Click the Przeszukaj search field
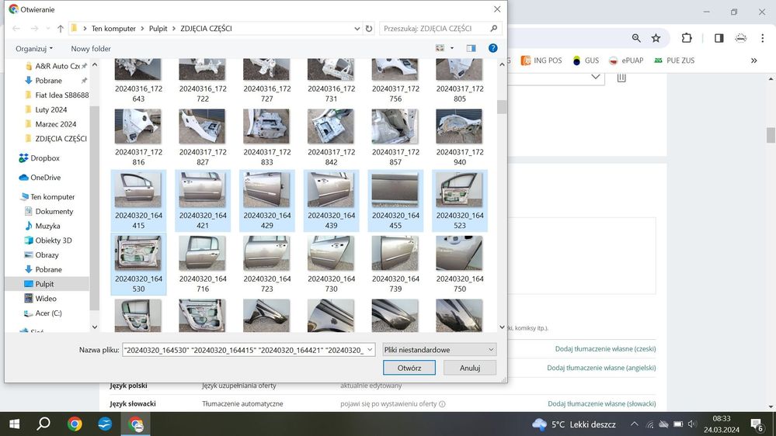 (433, 29)
